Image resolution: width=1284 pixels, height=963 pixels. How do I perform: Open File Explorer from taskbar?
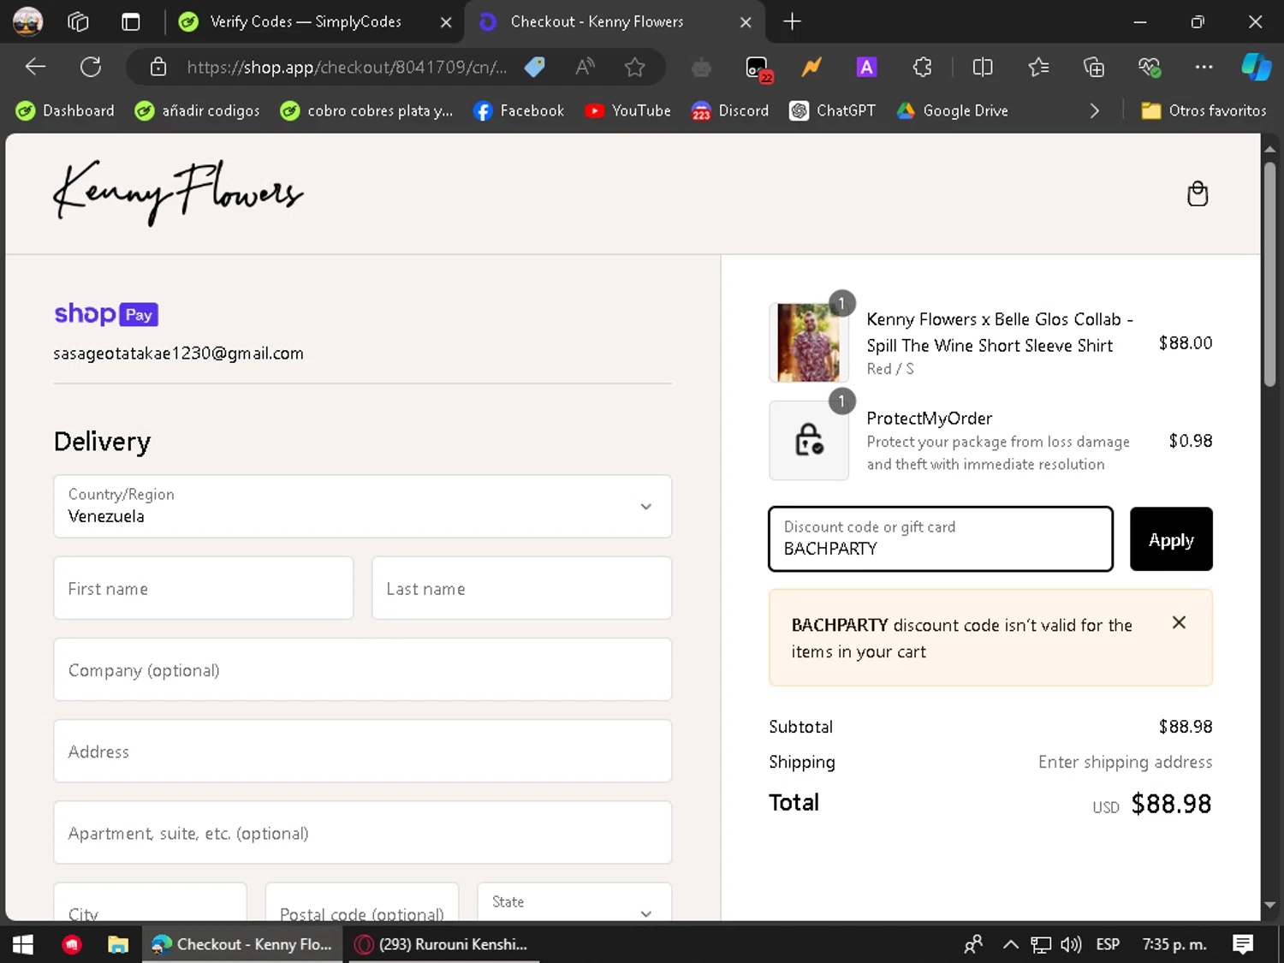click(x=118, y=944)
